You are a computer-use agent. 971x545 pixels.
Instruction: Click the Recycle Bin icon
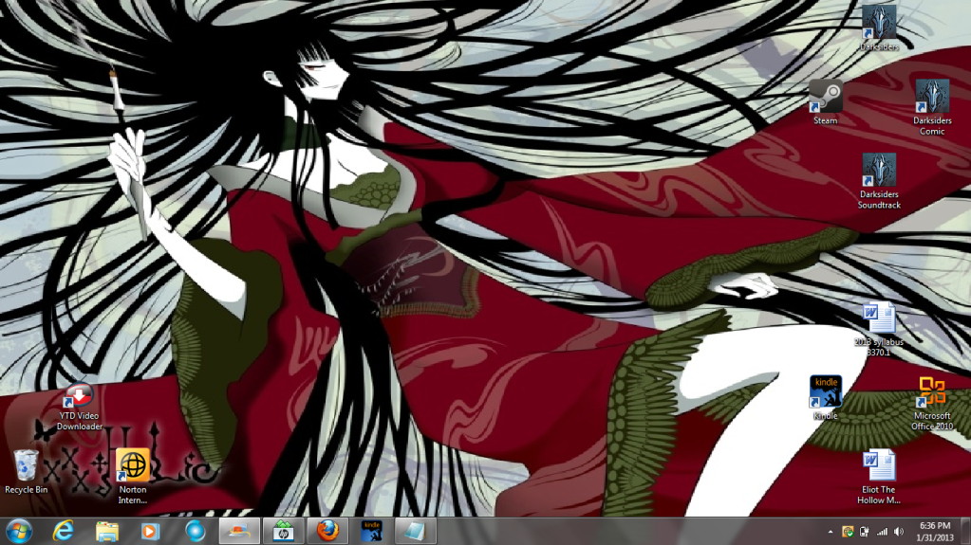coord(26,466)
